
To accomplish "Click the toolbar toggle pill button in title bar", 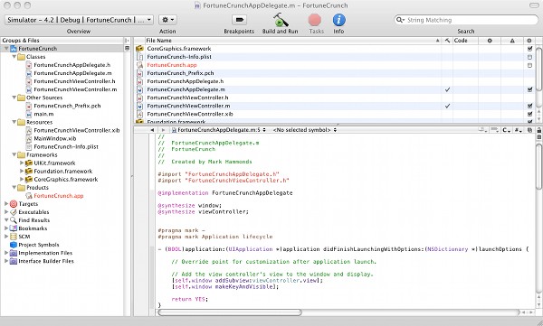I will (x=534, y=5).
